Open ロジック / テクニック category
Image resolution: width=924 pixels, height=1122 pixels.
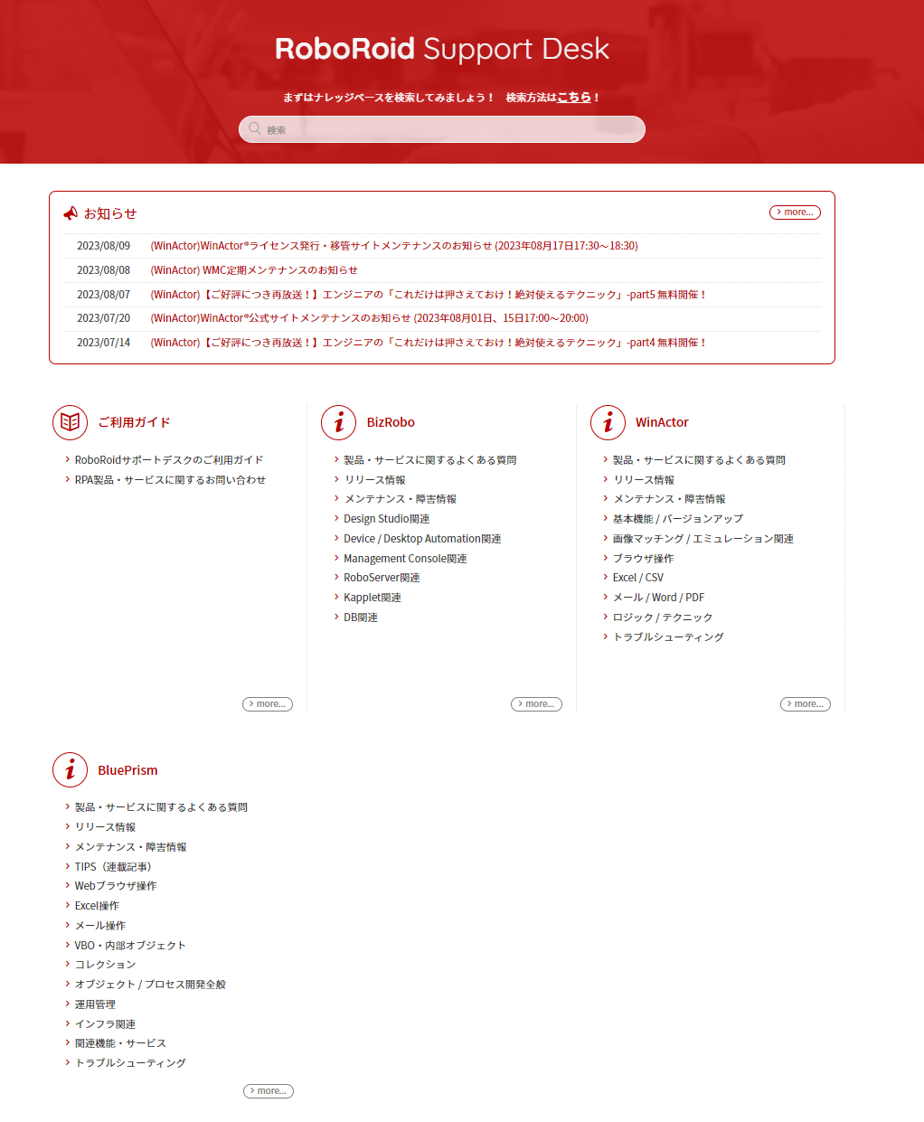click(x=663, y=618)
